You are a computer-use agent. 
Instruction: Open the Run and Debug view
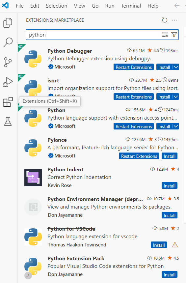click(8, 82)
